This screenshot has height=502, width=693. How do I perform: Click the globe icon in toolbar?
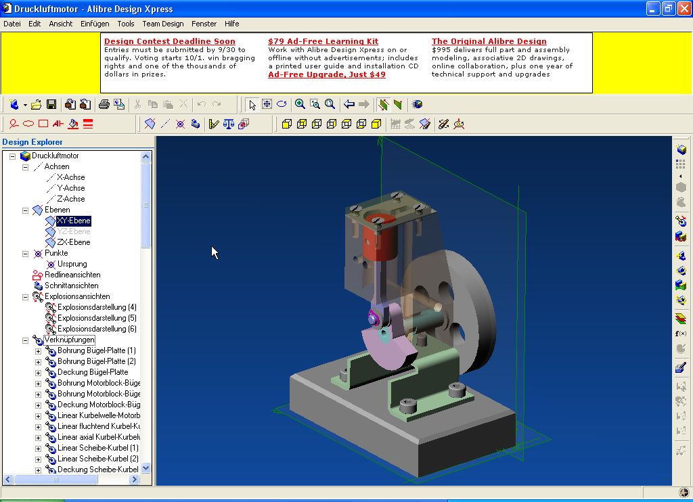point(417,104)
